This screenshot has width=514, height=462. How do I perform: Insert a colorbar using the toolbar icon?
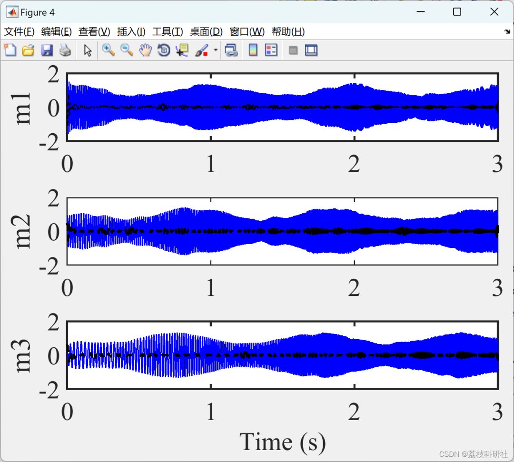tap(253, 50)
